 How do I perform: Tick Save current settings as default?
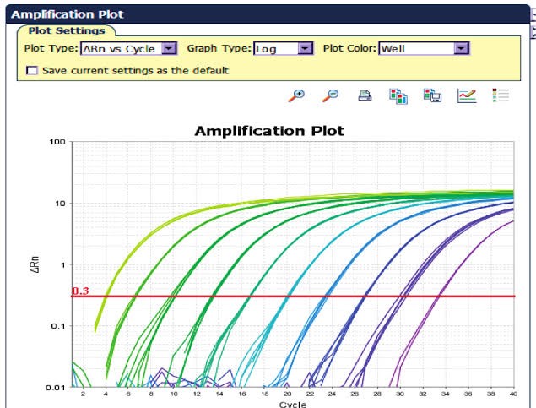tap(32, 71)
